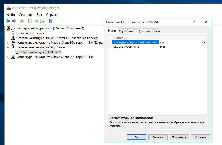Collapse the Общие property group
Screen dimensions: 222x145
click(x=110, y=37)
